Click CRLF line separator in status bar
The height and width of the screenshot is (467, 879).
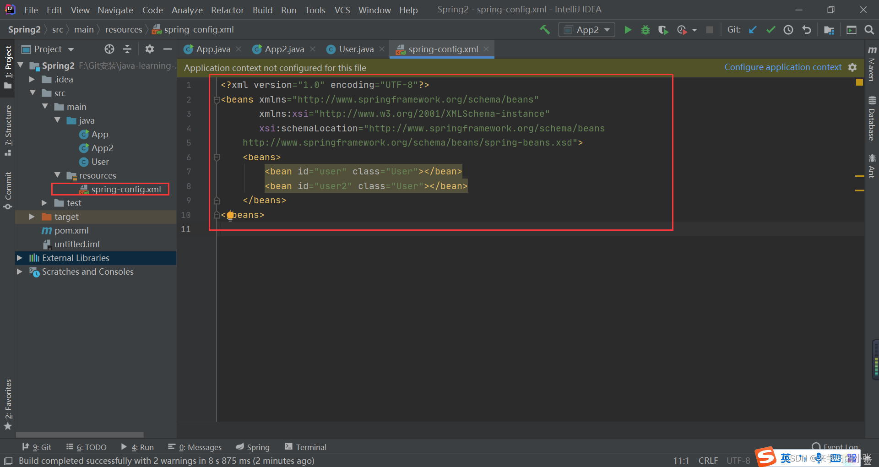(708, 461)
